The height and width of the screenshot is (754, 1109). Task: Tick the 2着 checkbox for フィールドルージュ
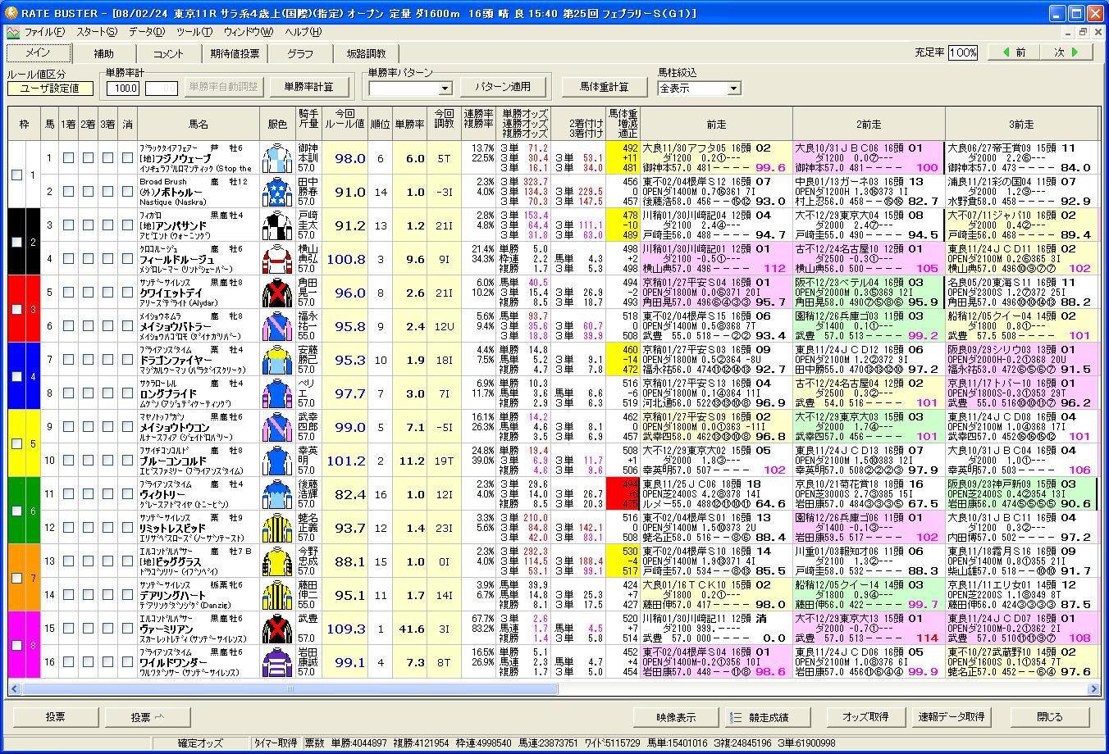pos(88,259)
